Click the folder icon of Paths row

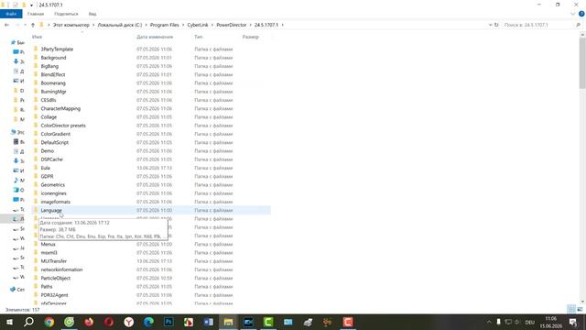tap(36, 287)
